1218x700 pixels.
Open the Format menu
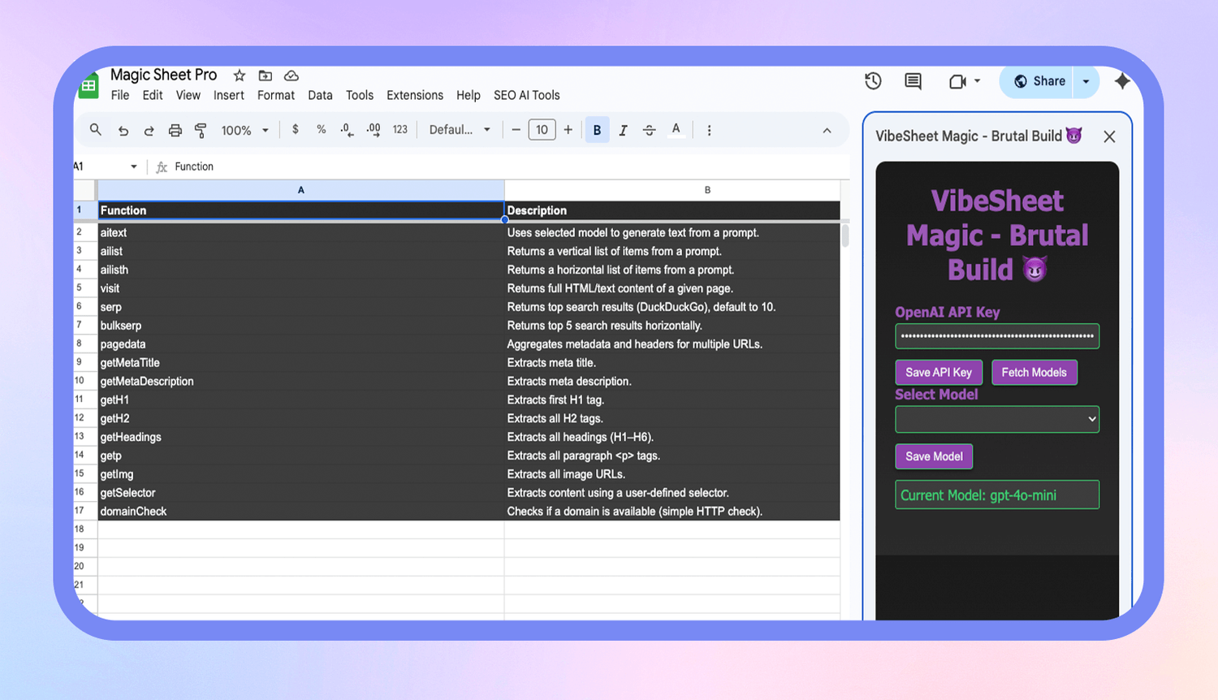[276, 95]
